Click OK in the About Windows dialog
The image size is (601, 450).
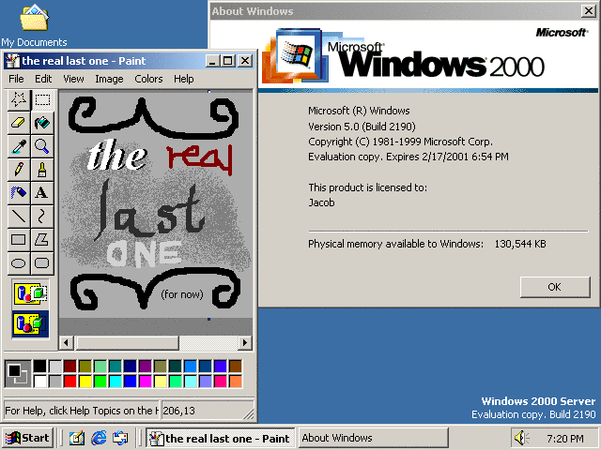[555, 287]
